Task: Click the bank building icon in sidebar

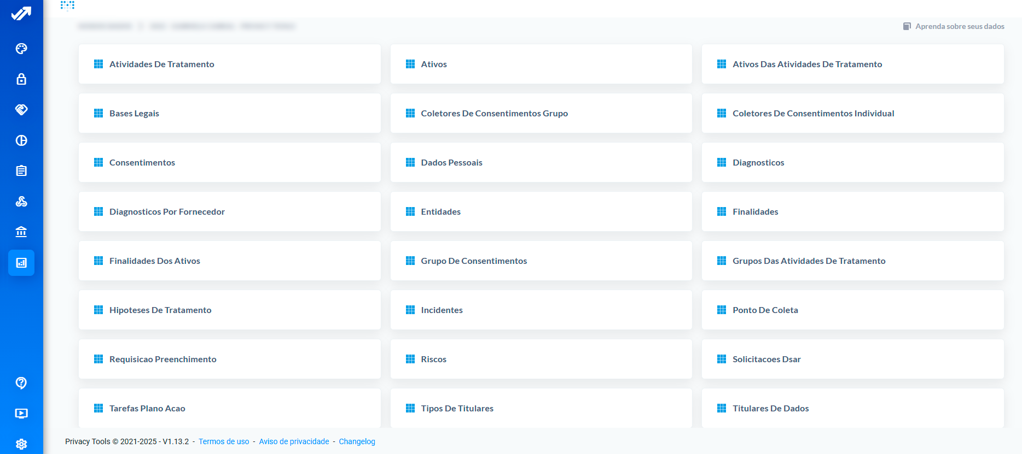Action: point(21,232)
